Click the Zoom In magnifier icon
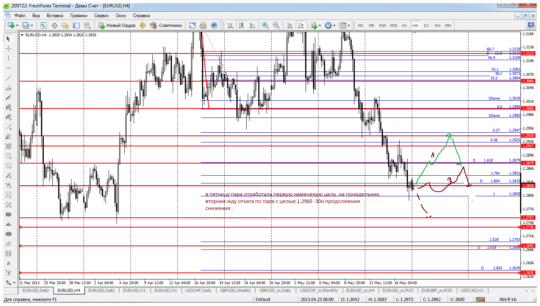The width and height of the screenshot is (540, 306). tap(265, 25)
